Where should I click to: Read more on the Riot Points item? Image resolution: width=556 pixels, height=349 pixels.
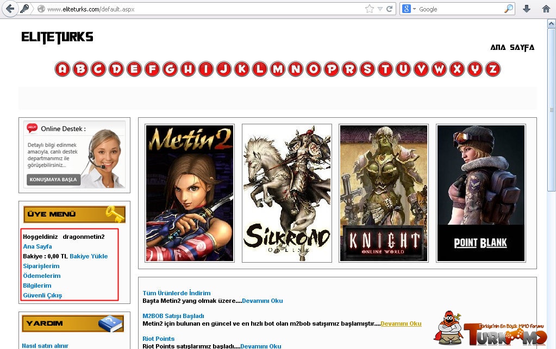click(x=261, y=346)
